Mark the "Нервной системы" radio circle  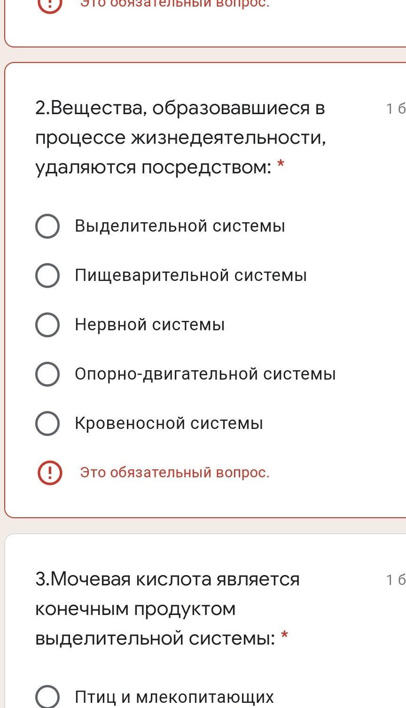(47, 325)
